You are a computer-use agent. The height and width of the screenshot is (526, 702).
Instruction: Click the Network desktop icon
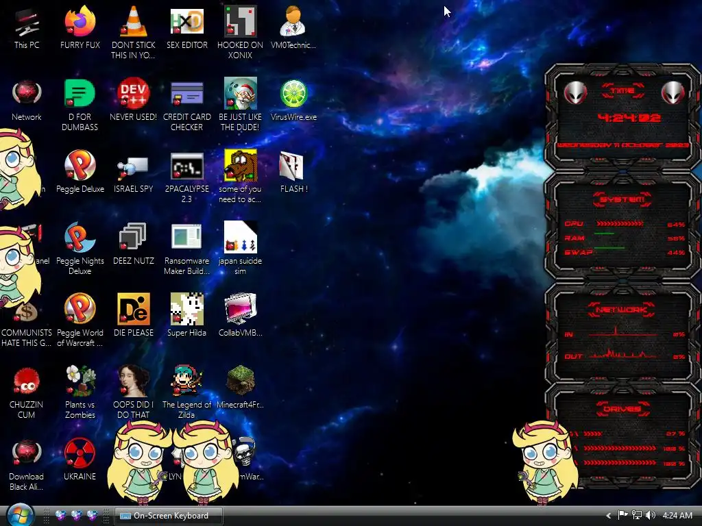27,94
